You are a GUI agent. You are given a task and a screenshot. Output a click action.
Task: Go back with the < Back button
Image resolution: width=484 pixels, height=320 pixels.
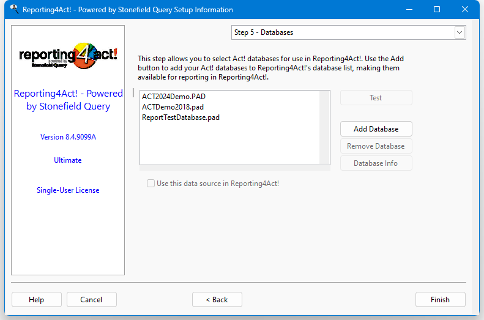tap(217, 300)
